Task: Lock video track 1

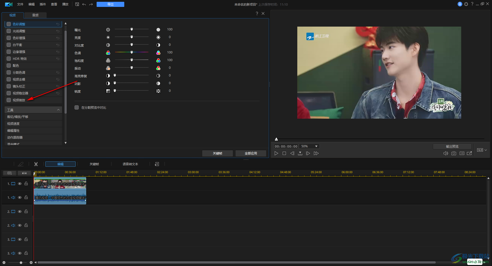Action: click(26, 184)
